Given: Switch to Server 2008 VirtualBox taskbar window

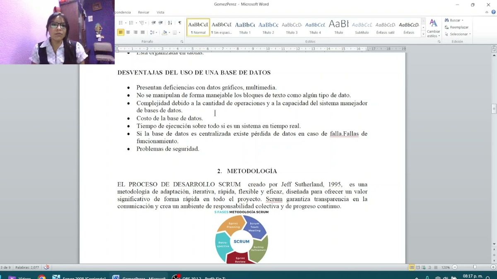Looking at the screenshot, I should (x=79, y=277).
